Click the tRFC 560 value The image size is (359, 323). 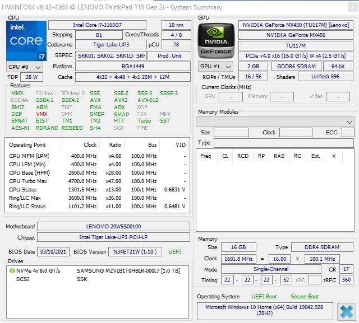[347, 280]
